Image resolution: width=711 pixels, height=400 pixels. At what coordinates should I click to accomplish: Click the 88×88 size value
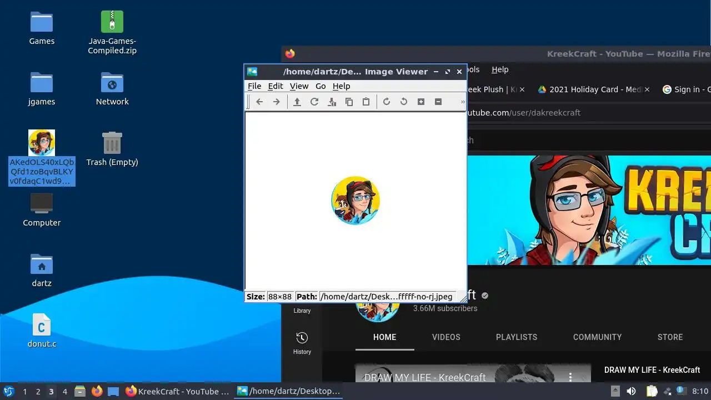(x=280, y=297)
